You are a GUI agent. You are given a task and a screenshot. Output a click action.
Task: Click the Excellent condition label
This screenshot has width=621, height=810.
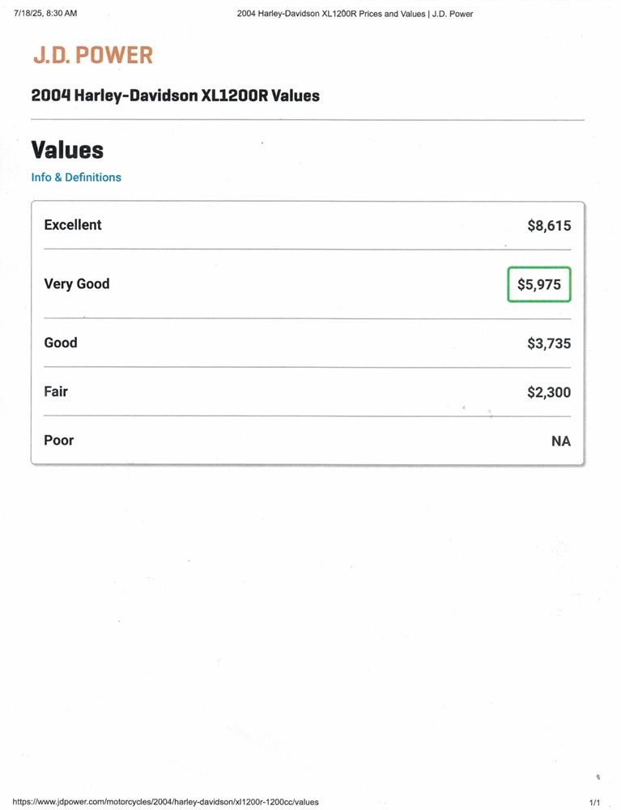coord(73,225)
